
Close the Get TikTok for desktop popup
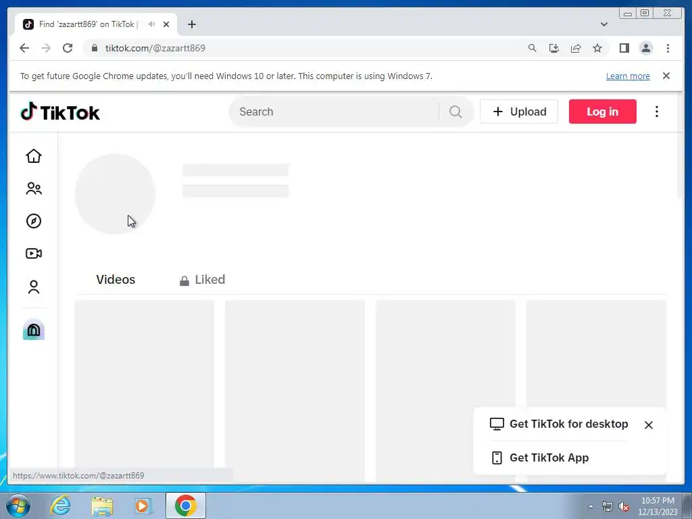click(x=648, y=424)
